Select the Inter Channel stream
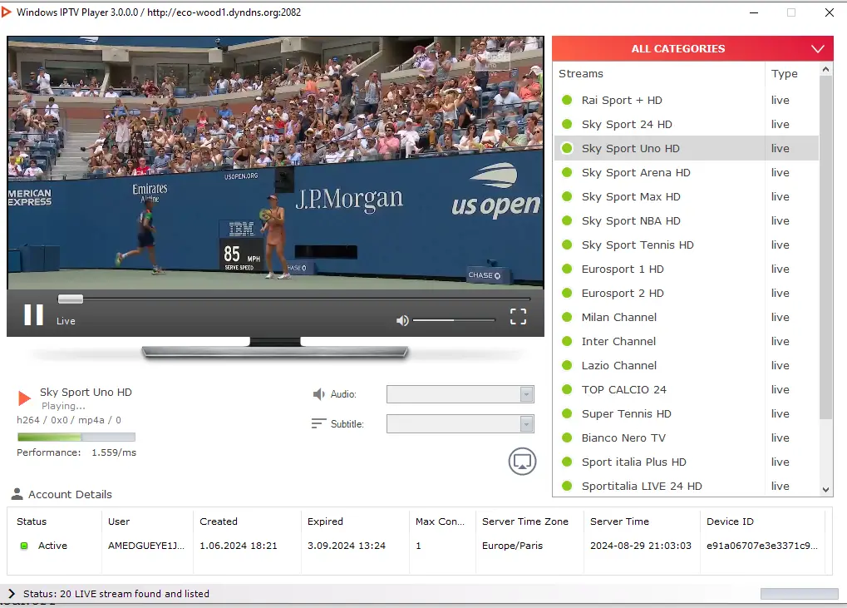The width and height of the screenshot is (847, 608). click(x=686, y=341)
